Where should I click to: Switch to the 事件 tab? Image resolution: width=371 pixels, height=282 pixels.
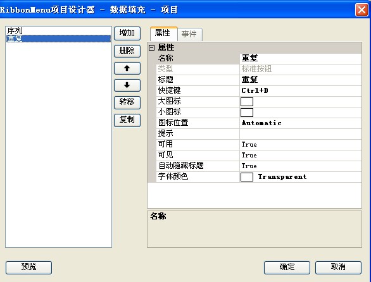pos(189,34)
